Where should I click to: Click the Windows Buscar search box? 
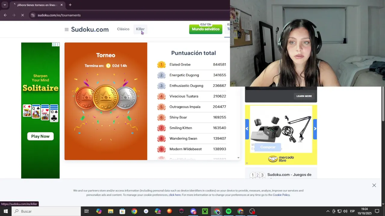click(x=47, y=211)
